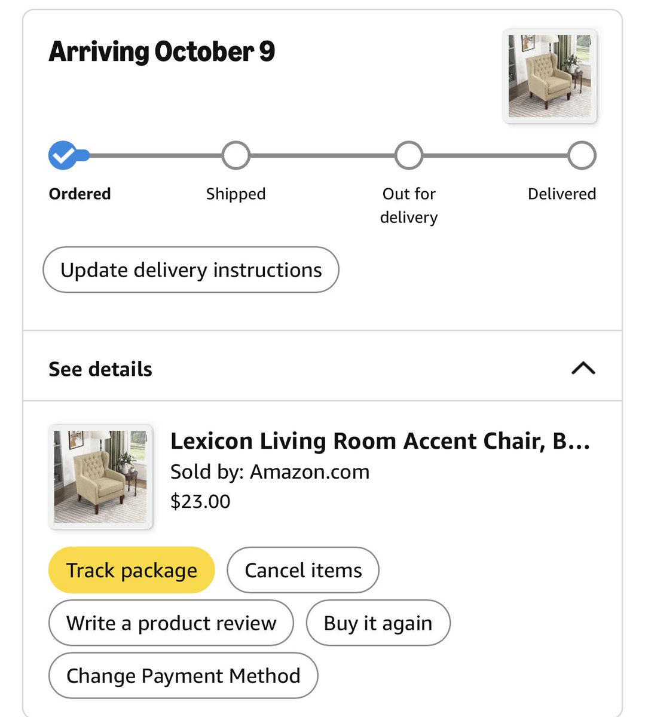645x717 pixels.
Task: Click the Change Payment Method button
Action: click(x=183, y=675)
